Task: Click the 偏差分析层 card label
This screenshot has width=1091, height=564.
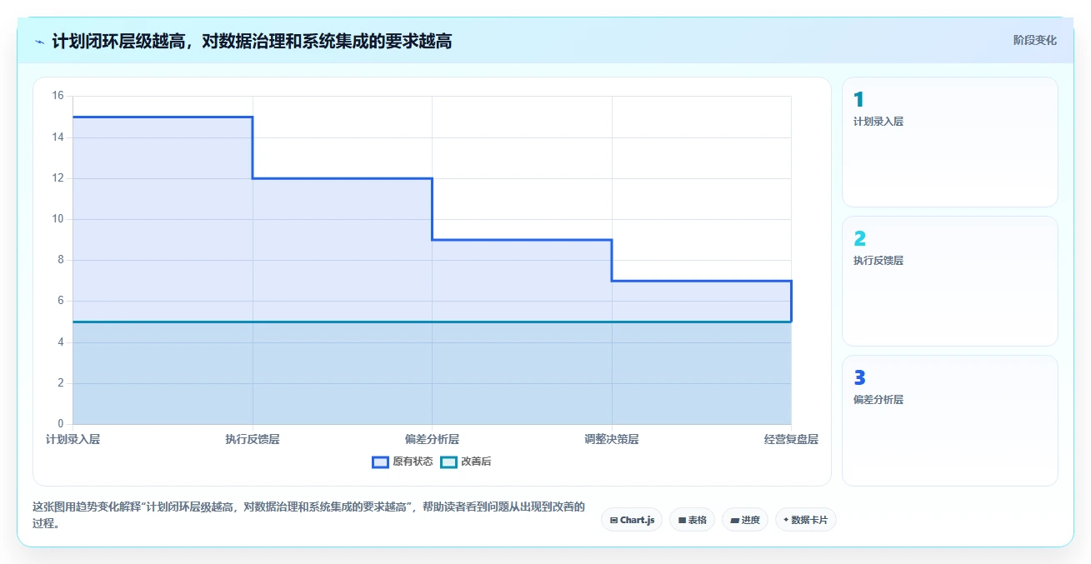Action: click(x=878, y=399)
